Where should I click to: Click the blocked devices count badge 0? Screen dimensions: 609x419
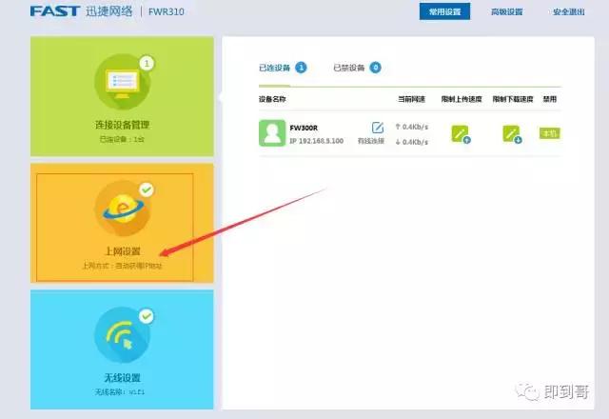point(375,68)
